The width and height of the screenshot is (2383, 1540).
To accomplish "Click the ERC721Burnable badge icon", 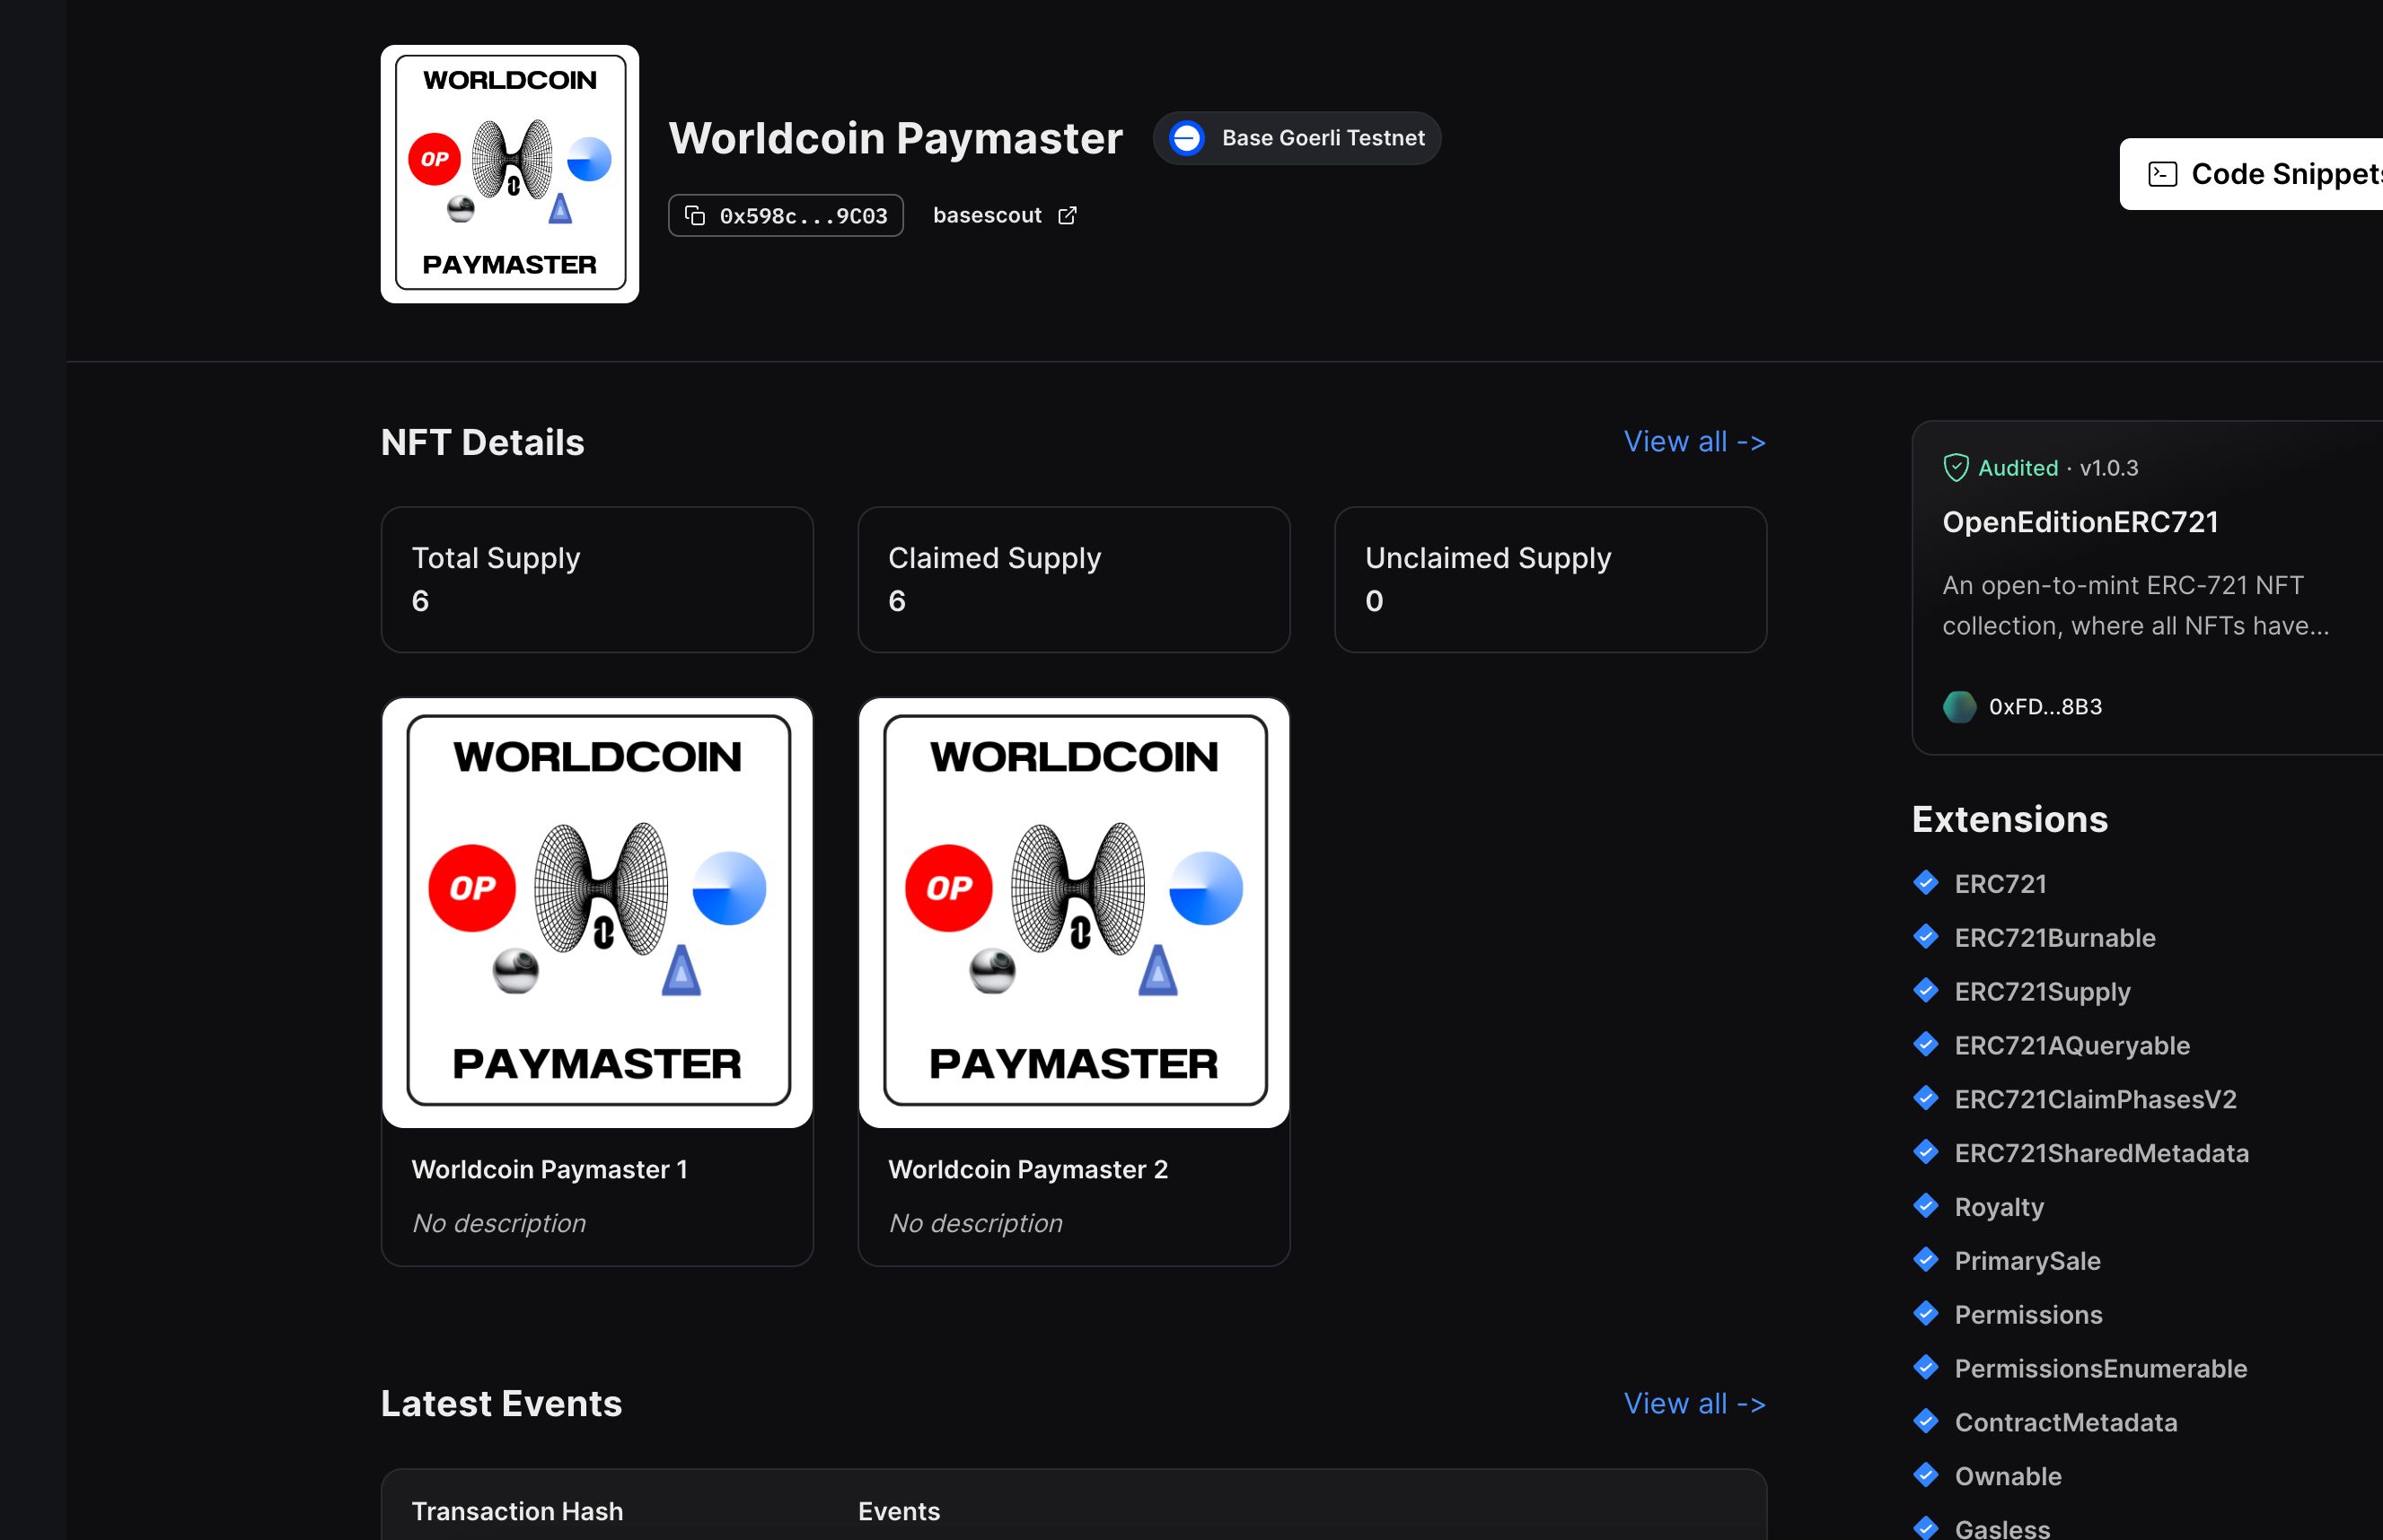I will (x=1926, y=937).
